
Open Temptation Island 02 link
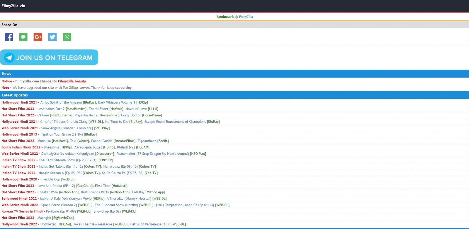pyautogui.click(x=185, y=205)
